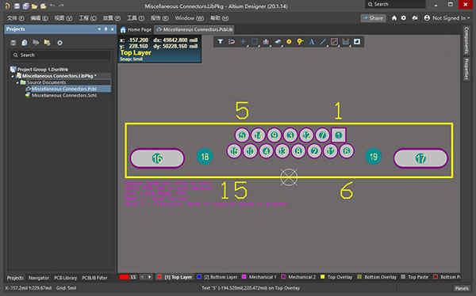Open settings gear icon near Share
The width and height of the screenshot is (476, 296).
click(x=404, y=18)
